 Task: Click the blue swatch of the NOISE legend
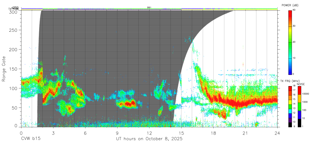(300, 115)
